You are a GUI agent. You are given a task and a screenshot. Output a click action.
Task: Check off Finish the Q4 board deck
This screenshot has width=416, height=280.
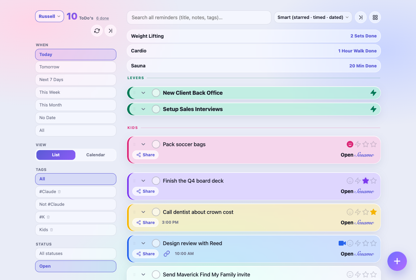pos(156,181)
